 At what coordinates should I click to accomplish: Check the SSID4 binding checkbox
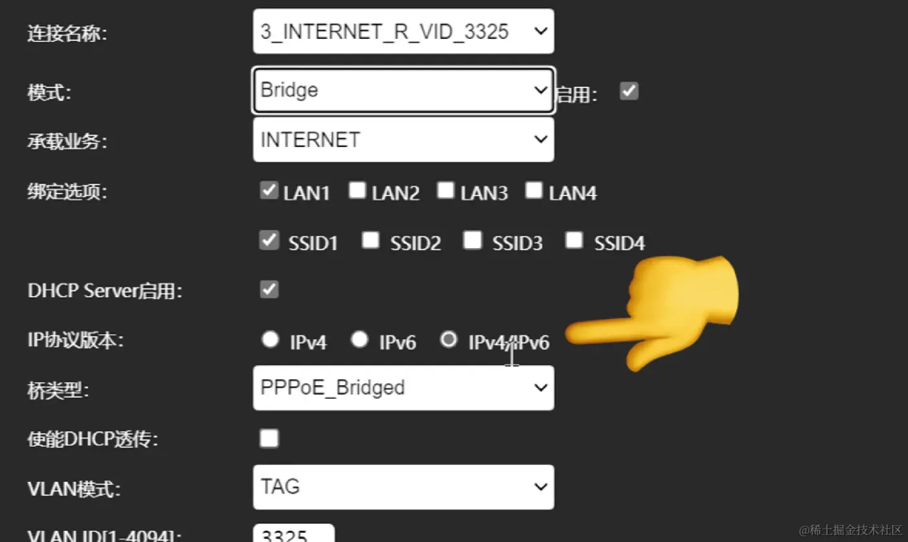point(574,240)
